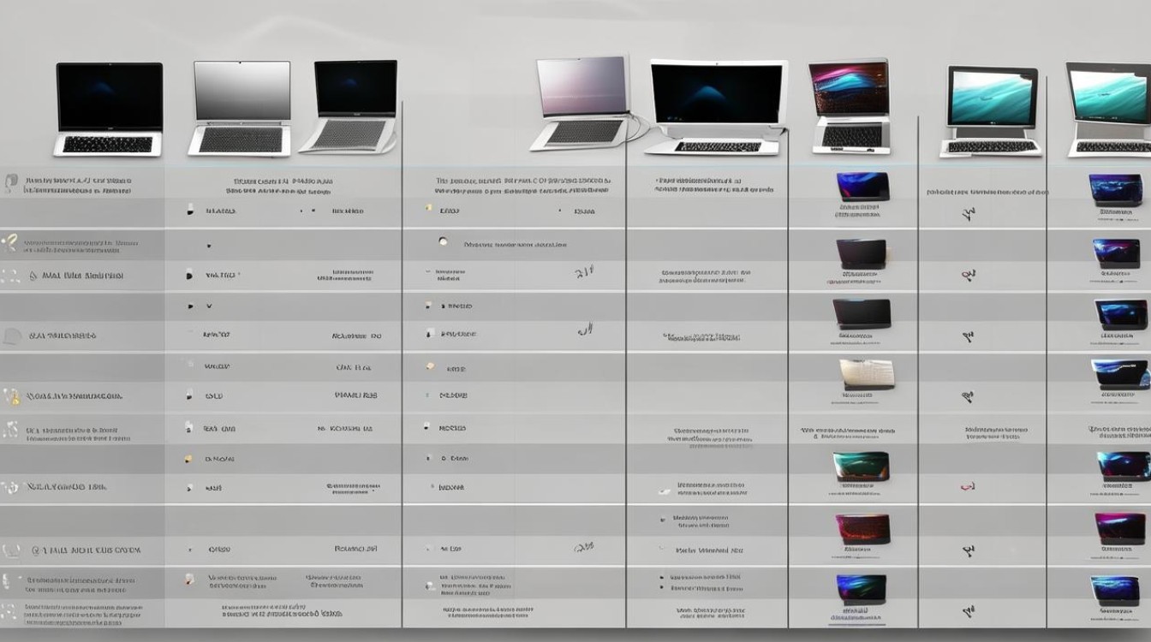Screen dimensions: 1151x642
Task: Click the far-left black-screen laptop image
Action: coord(109,109)
